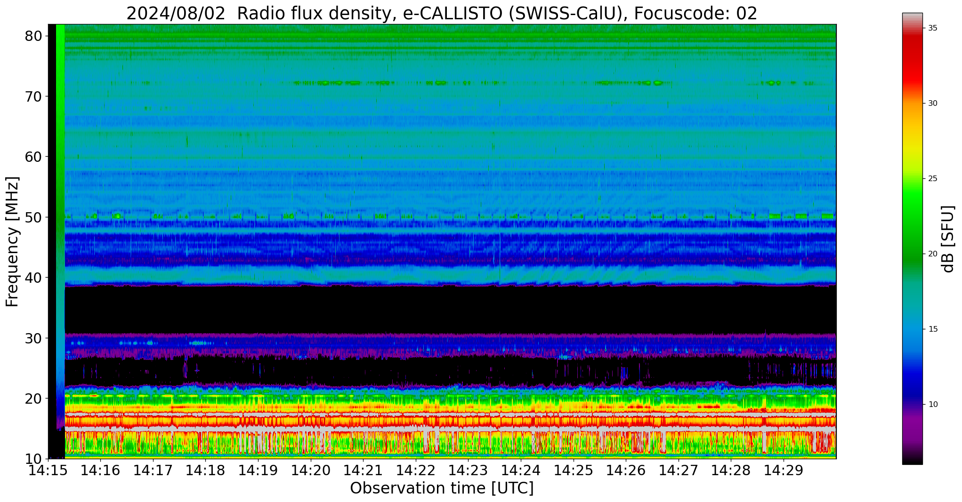Viewport: 962px width, 502px height.
Task: Click the 14:21 time tick label
Action: [x=363, y=470]
